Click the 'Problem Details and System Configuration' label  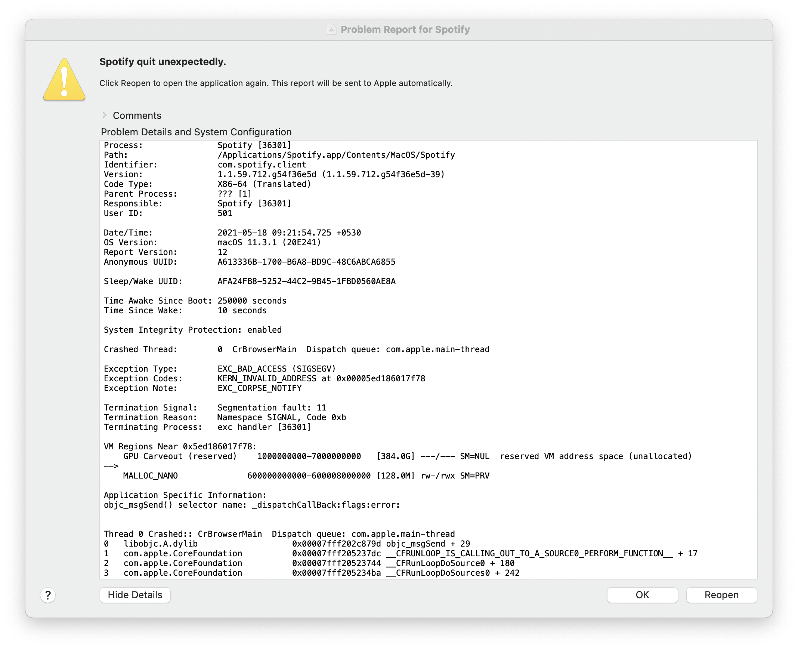click(196, 132)
